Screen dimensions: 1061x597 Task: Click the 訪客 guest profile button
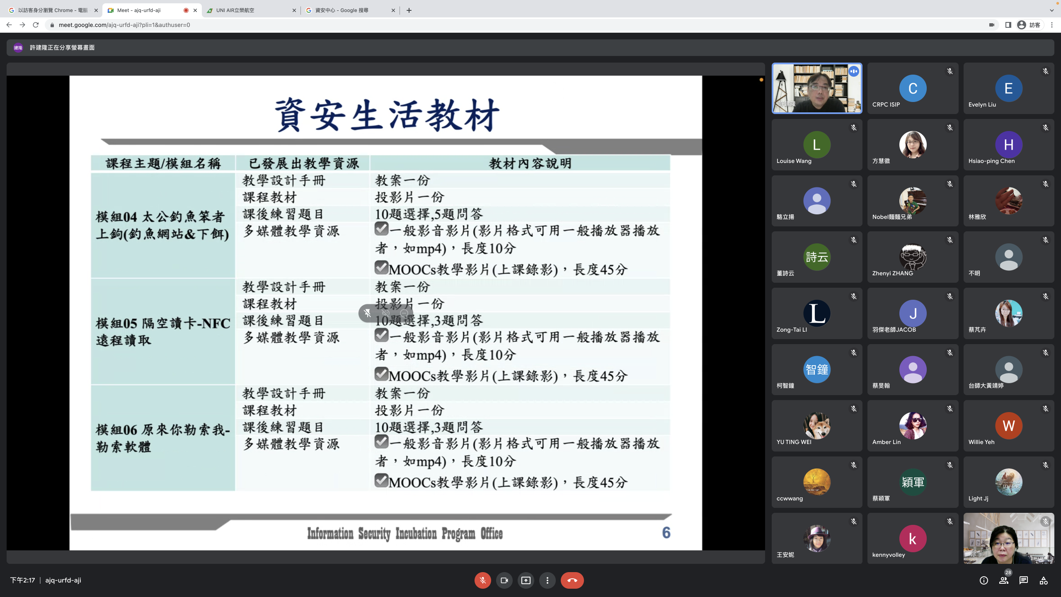pos(1029,25)
